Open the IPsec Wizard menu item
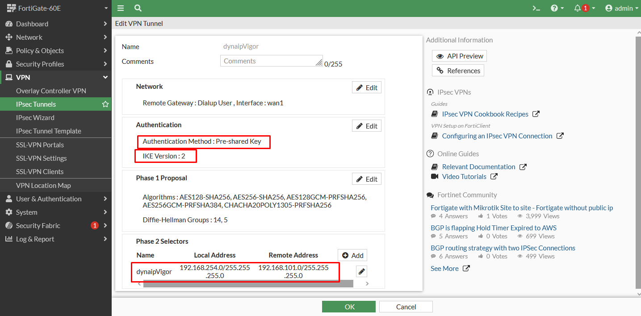 (35, 118)
